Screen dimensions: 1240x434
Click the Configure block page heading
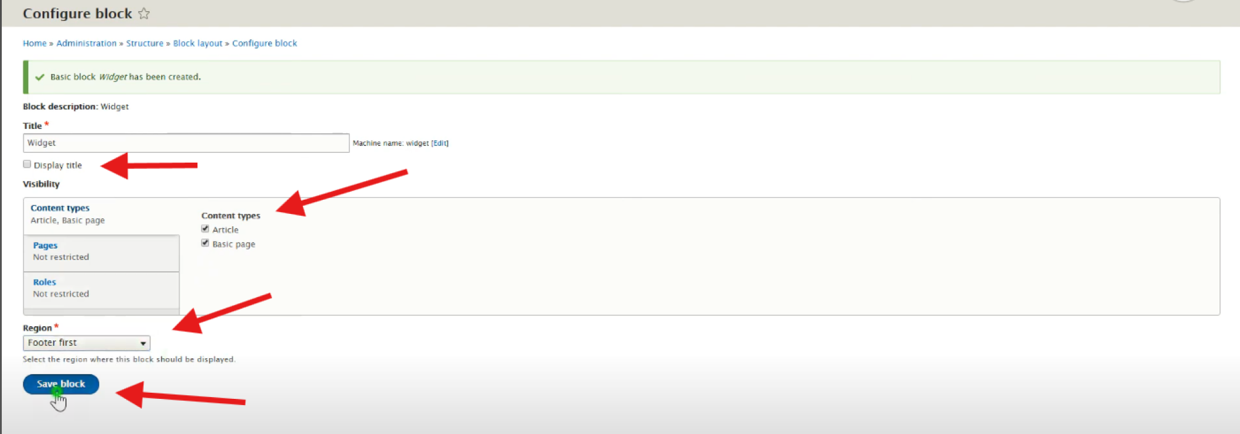coord(77,14)
